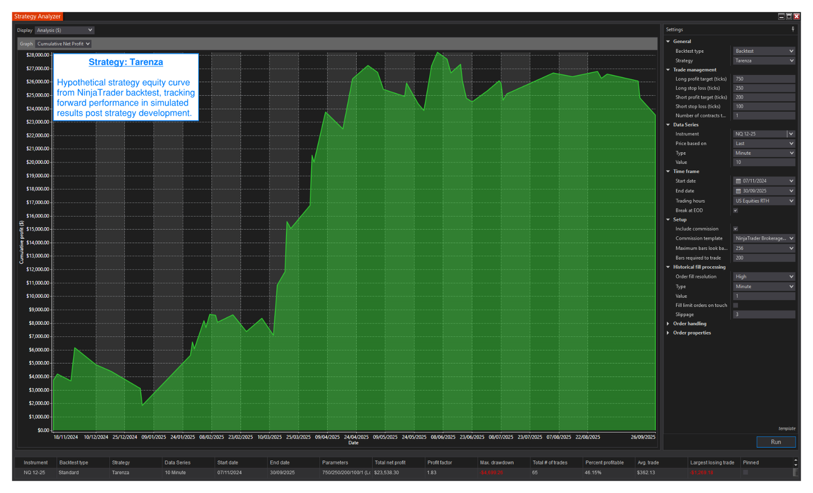Collapse the Trade management section
This screenshot has height=493, width=813.
point(668,70)
